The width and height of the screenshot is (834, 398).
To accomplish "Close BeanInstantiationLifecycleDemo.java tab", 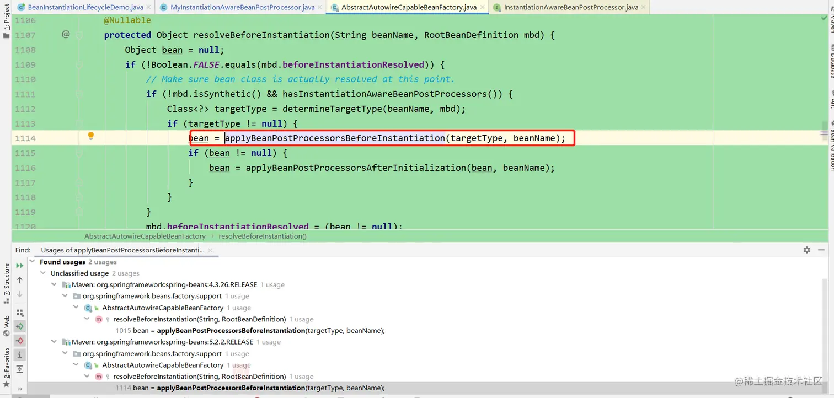I will coord(149,7).
